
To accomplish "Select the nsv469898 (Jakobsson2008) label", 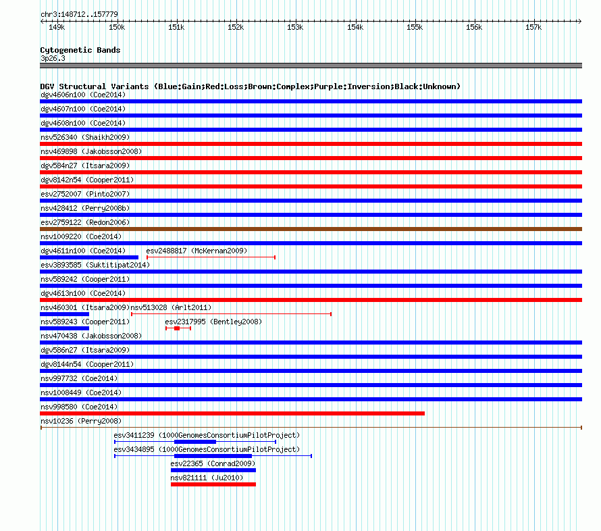I will [91, 151].
